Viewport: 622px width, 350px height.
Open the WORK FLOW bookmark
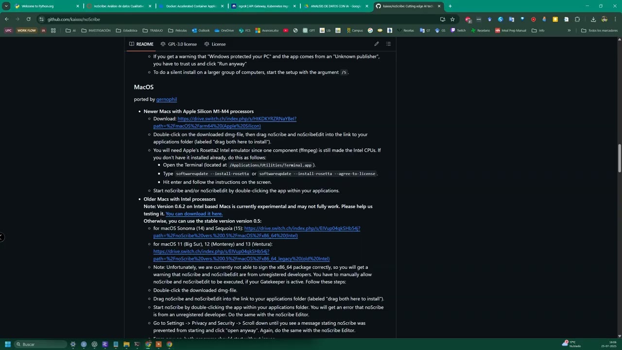[27, 30]
